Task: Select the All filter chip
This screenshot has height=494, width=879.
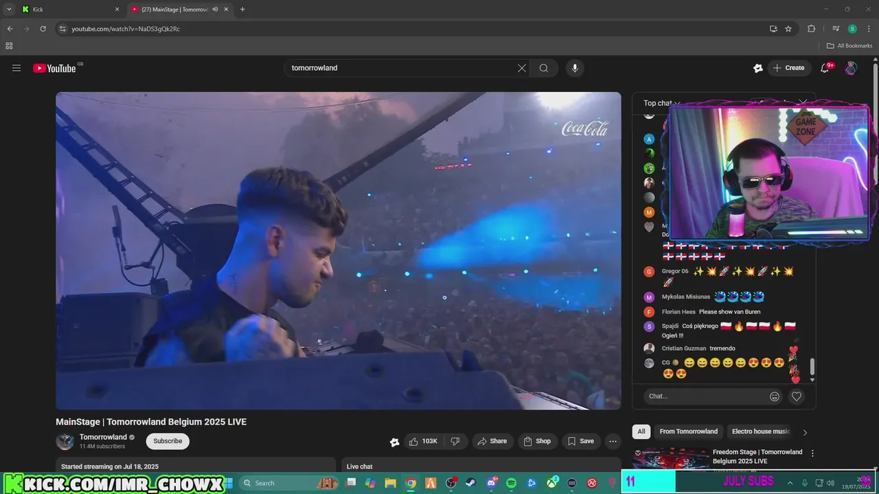Action: pyautogui.click(x=641, y=432)
